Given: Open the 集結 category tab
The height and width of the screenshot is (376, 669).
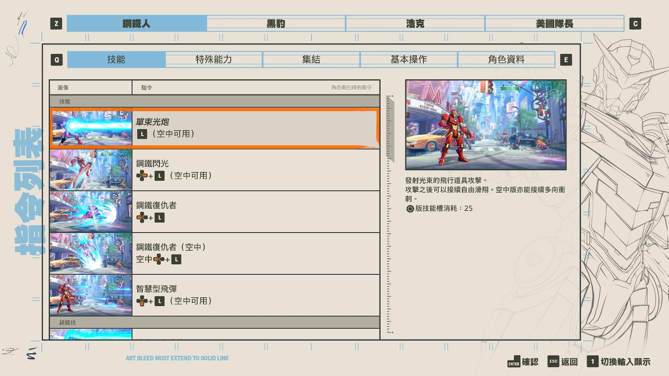Looking at the screenshot, I should (311, 60).
